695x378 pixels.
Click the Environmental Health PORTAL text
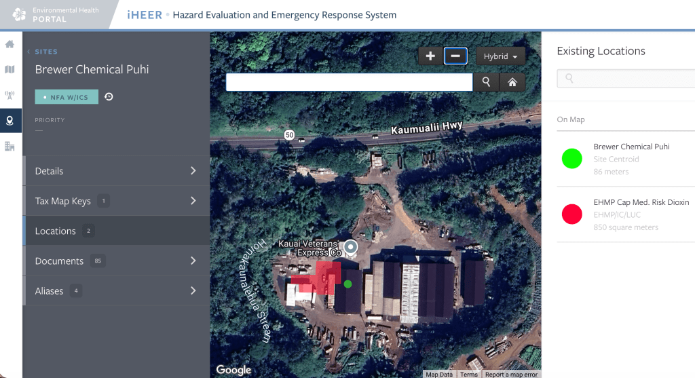point(66,15)
